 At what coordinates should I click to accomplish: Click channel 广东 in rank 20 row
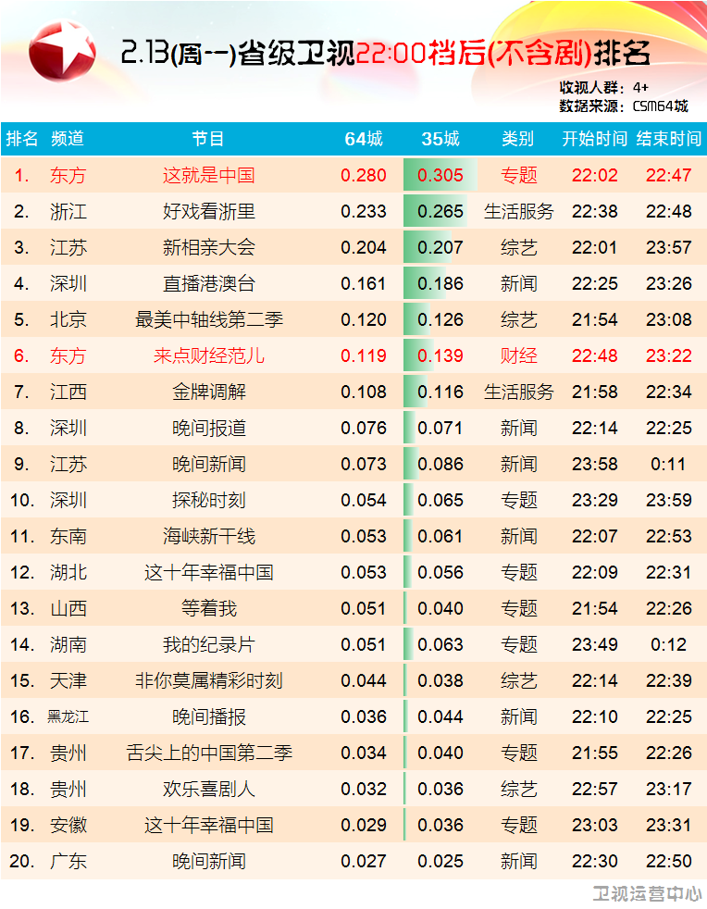pyautogui.click(x=68, y=861)
